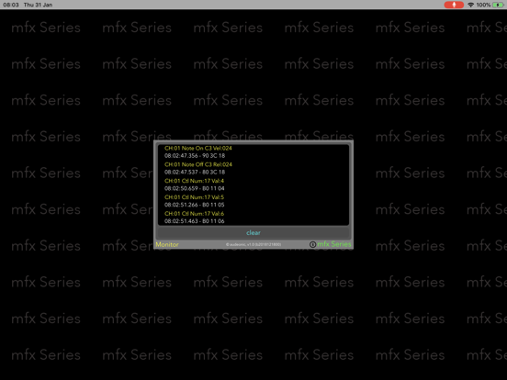Tap the 'Thu 31 Jan' date
Image resolution: width=507 pixels, height=380 pixels.
point(38,5)
